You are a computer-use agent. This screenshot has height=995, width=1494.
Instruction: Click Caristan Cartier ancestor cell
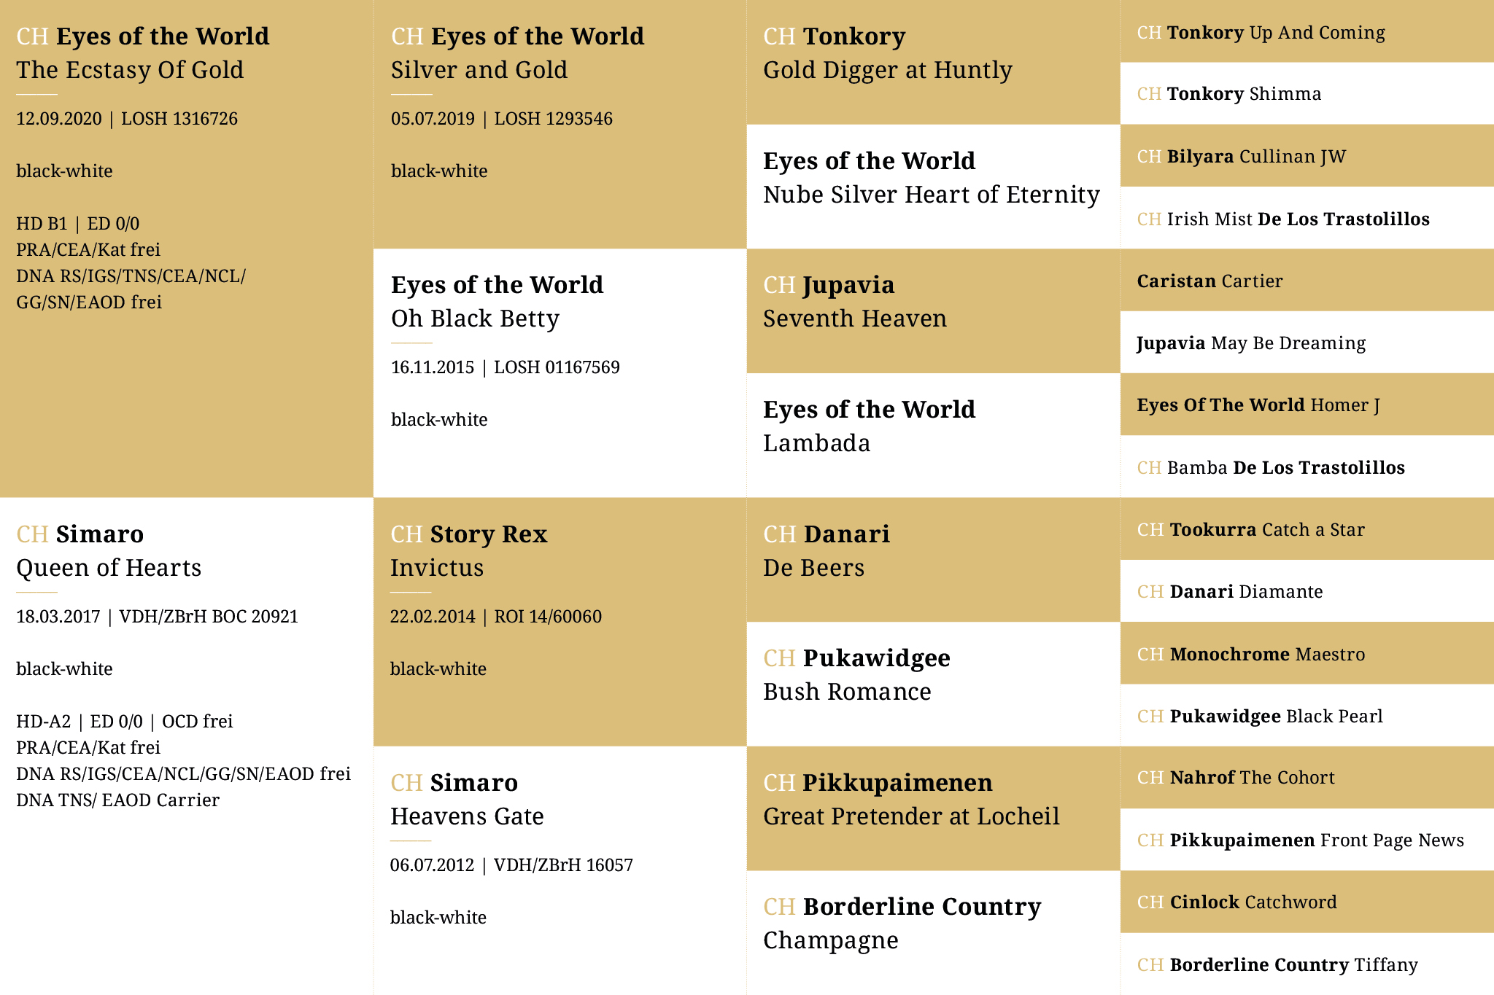1209,281
